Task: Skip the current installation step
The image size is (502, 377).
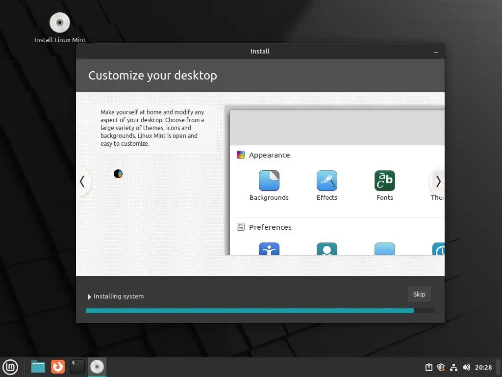Action: (x=419, y=294)
